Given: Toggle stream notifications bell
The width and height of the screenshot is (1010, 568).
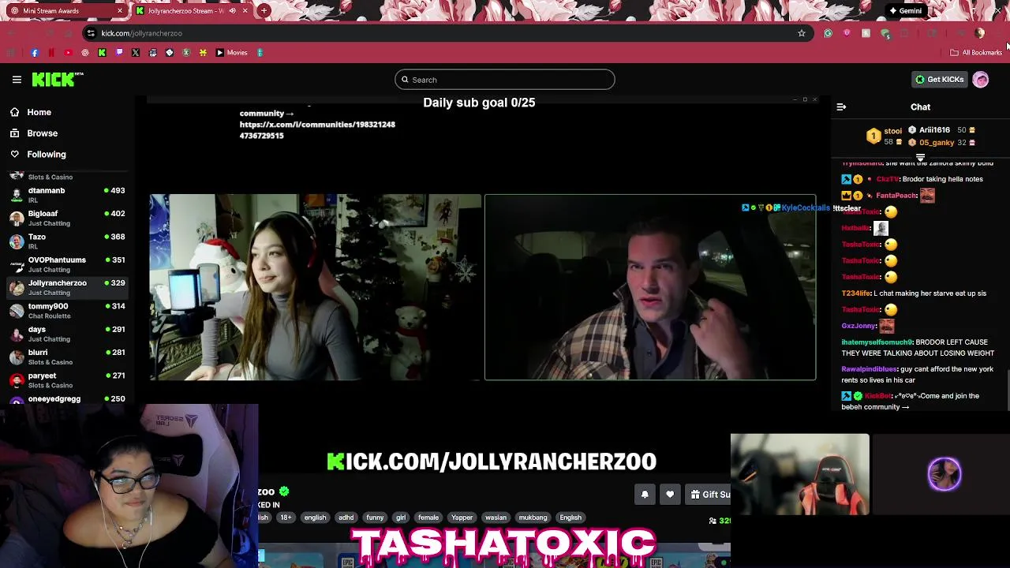Looking at the screenshot, I should [645, 495].
